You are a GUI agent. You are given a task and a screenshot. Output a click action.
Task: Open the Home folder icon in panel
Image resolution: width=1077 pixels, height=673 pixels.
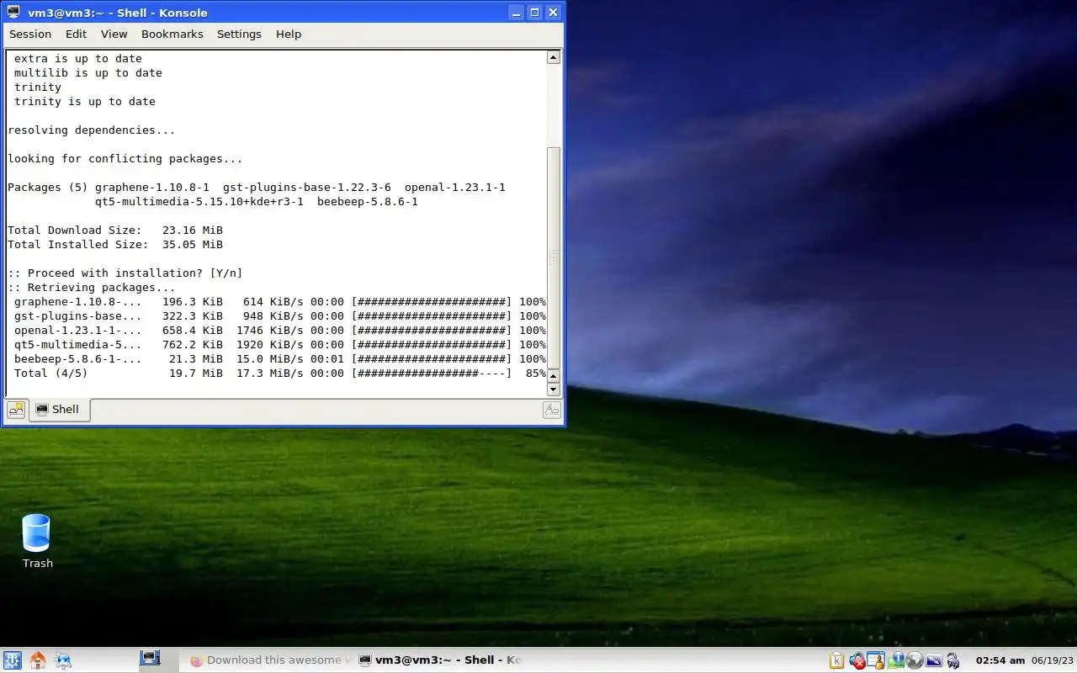tap(37, 660)
